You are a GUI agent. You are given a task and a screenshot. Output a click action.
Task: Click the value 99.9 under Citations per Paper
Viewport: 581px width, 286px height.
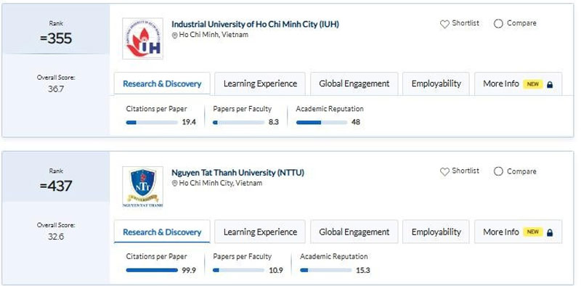(189, 271)
